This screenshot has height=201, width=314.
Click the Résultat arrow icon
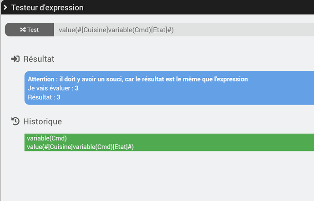click(x=15, y=59)
